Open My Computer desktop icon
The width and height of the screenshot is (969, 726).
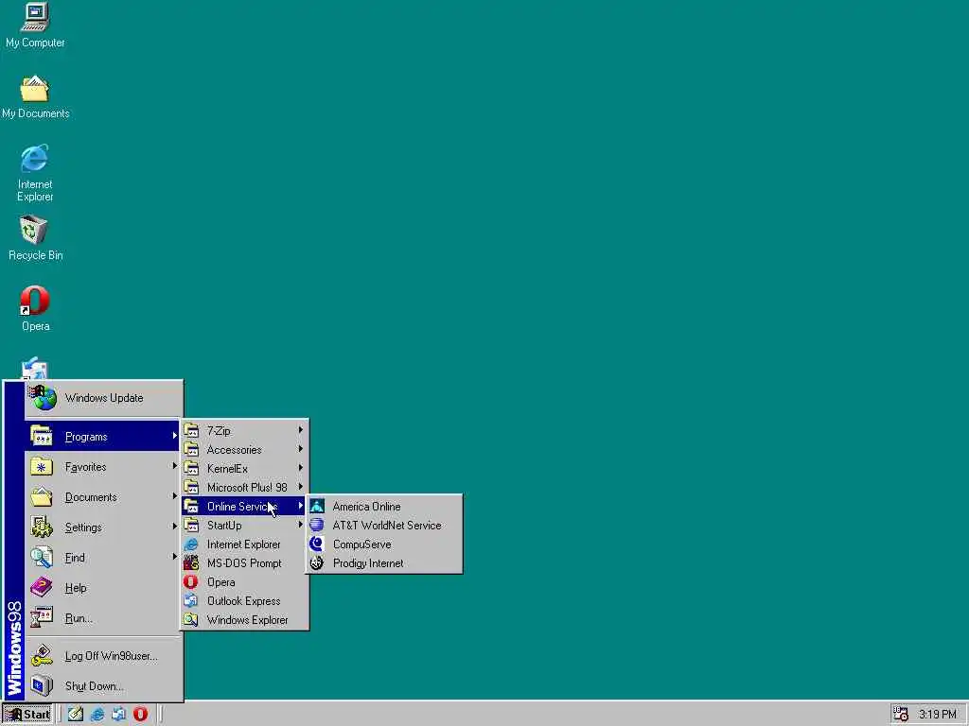click(35, 17)
